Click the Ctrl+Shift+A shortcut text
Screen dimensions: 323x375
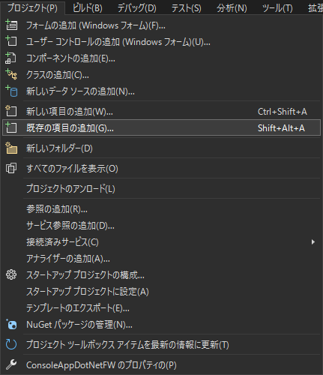coord(283,112)
